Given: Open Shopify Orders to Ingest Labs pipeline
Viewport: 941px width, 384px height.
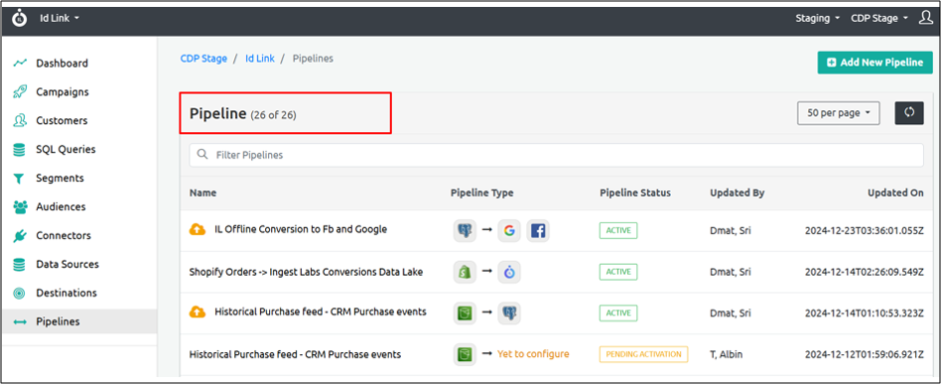Looking at the screenshot, I should [306, 272].
